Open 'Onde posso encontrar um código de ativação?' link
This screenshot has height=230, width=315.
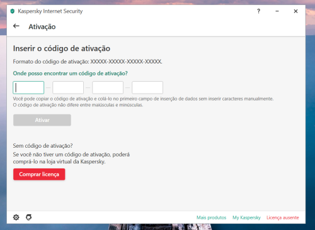pyautogui.click(x=70, y=74)
